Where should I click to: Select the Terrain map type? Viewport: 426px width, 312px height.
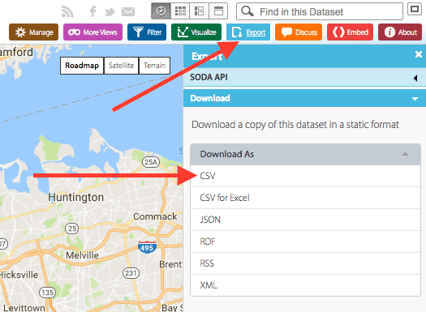tap(155, 66)
